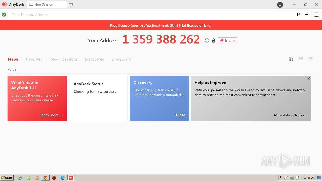Click the round dropdown icon in title bar
This screenshot has height=181, width=322.
(280, 5)
